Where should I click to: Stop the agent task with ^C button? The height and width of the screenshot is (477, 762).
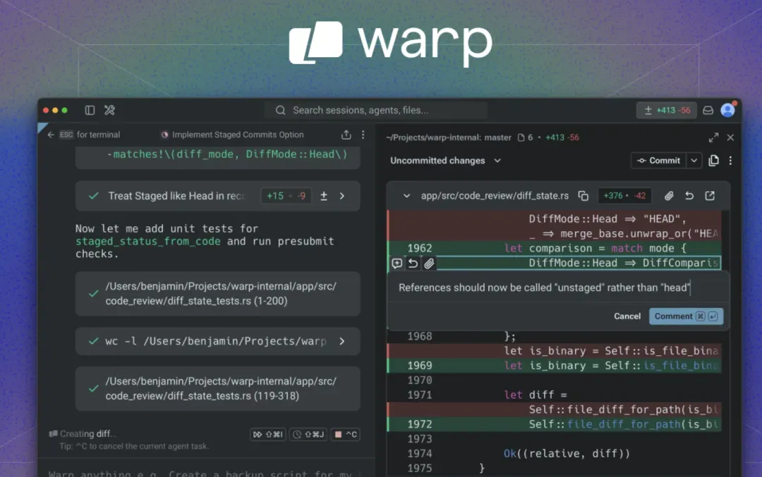coord(346,434)
